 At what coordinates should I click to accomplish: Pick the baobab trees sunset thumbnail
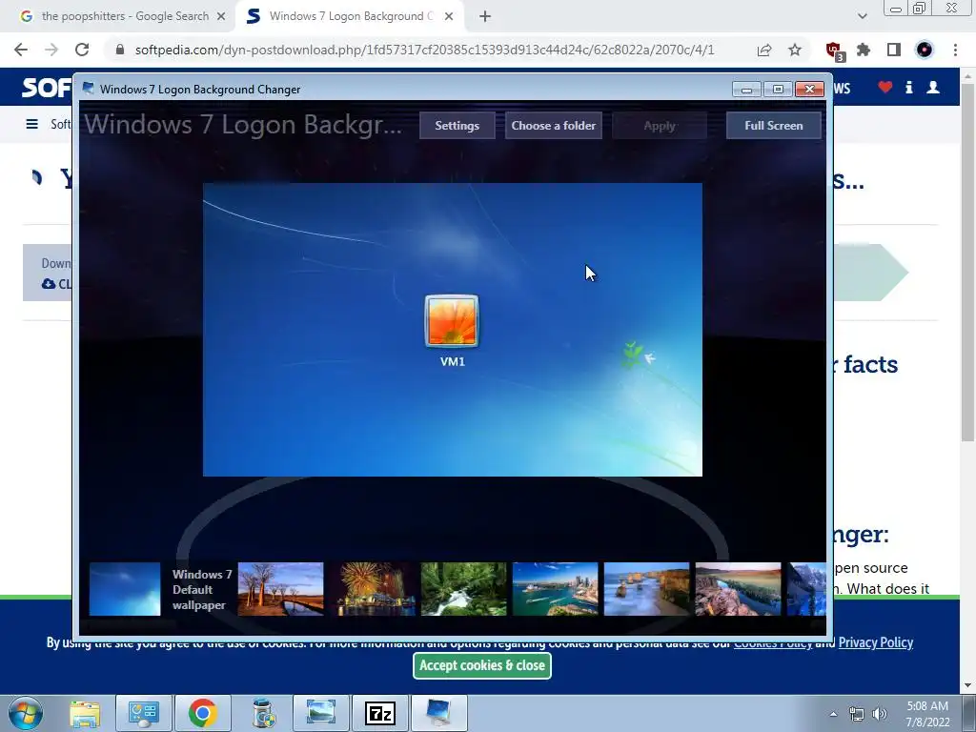[281, 589]
